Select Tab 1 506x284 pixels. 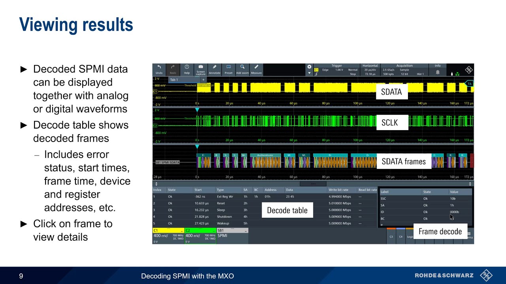185,80
